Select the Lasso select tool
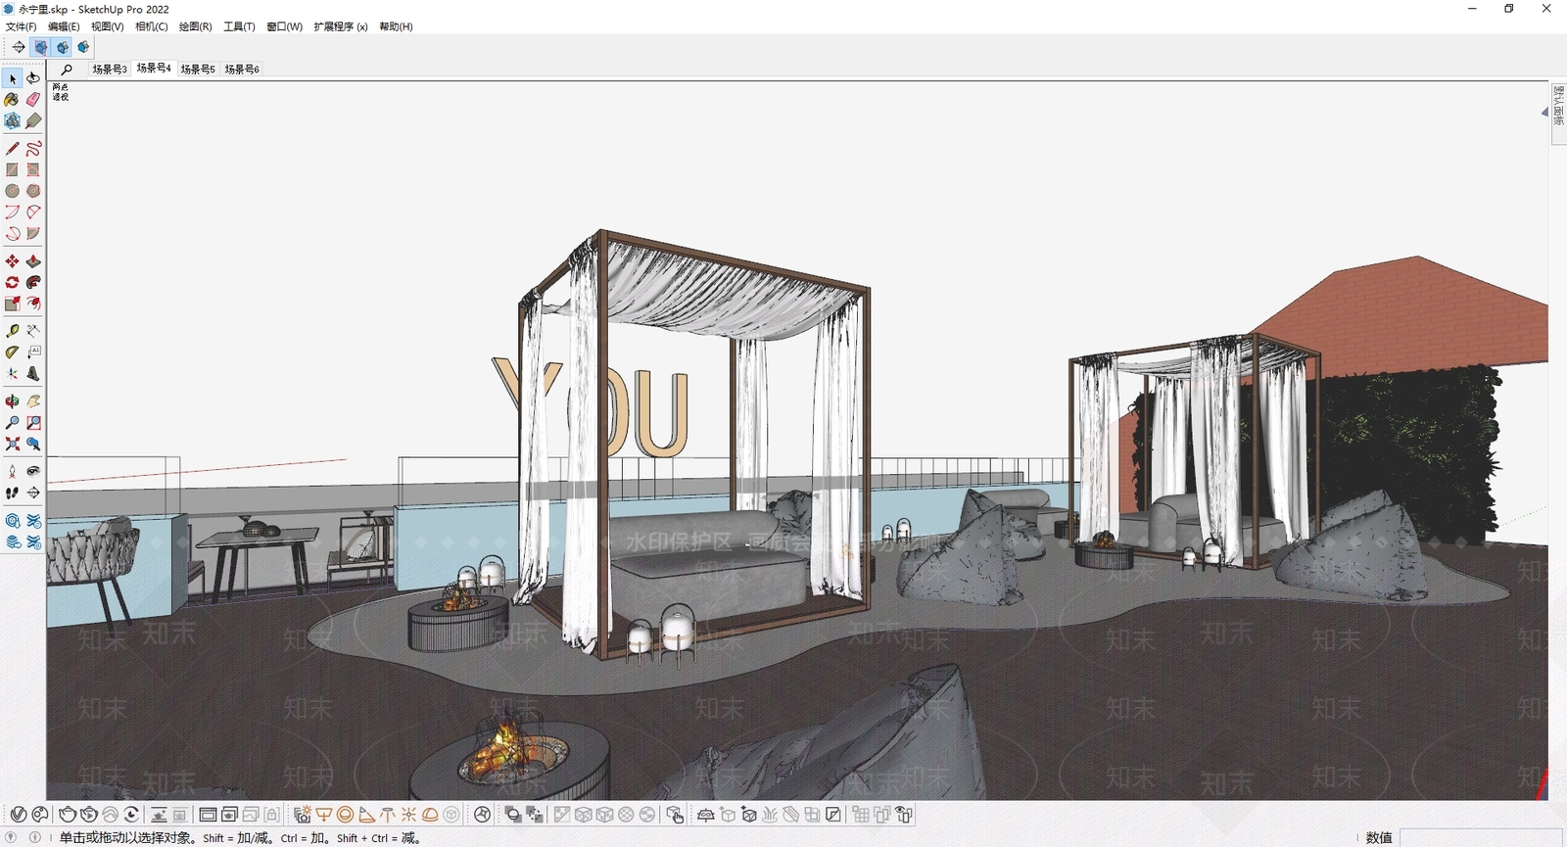The width and height of the screenshot is (1567, 847). pyautogui.click(x=33, y=78)
